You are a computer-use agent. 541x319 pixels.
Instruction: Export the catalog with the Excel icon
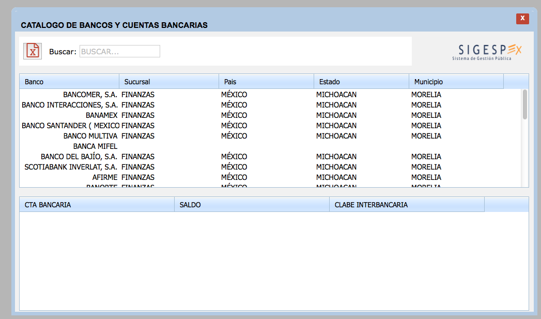pyautogui.click(x=33, y=51)
